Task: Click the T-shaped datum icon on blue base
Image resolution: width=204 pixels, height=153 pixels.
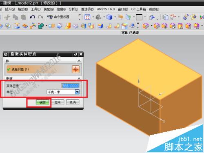Action: click(17, 26)
